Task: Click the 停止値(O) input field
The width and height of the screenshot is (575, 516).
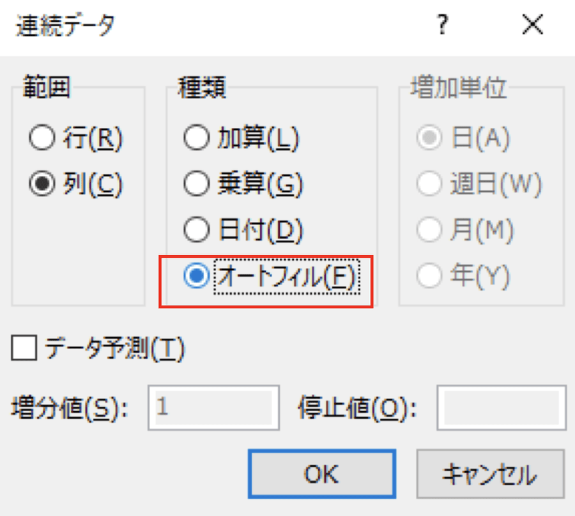Action: point(501,407)
